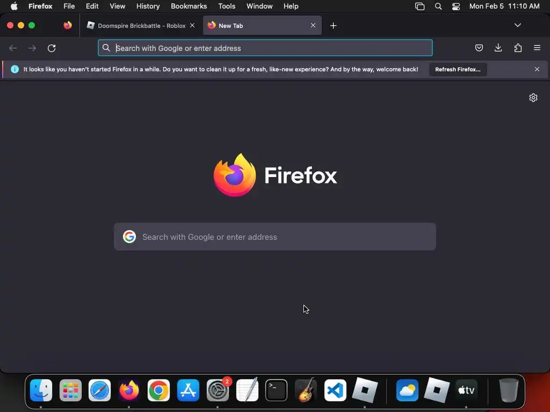Launch Terminal from the Dock

(277, 390)
